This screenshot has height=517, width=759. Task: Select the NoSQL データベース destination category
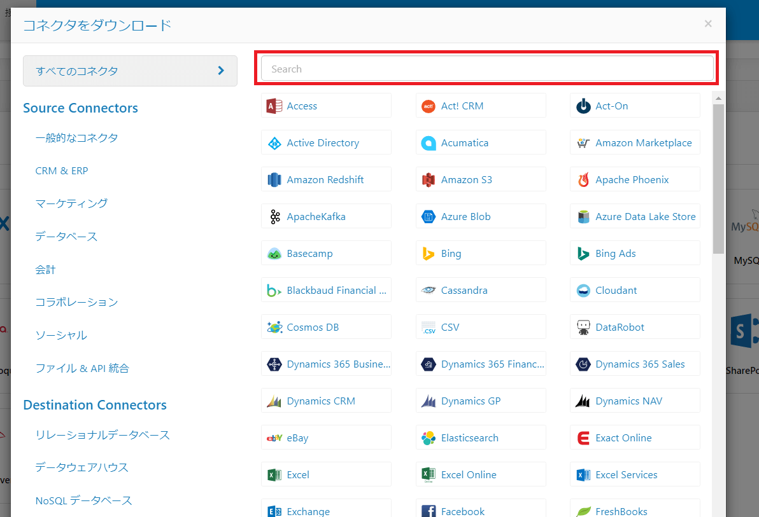[x=84, y=500]
